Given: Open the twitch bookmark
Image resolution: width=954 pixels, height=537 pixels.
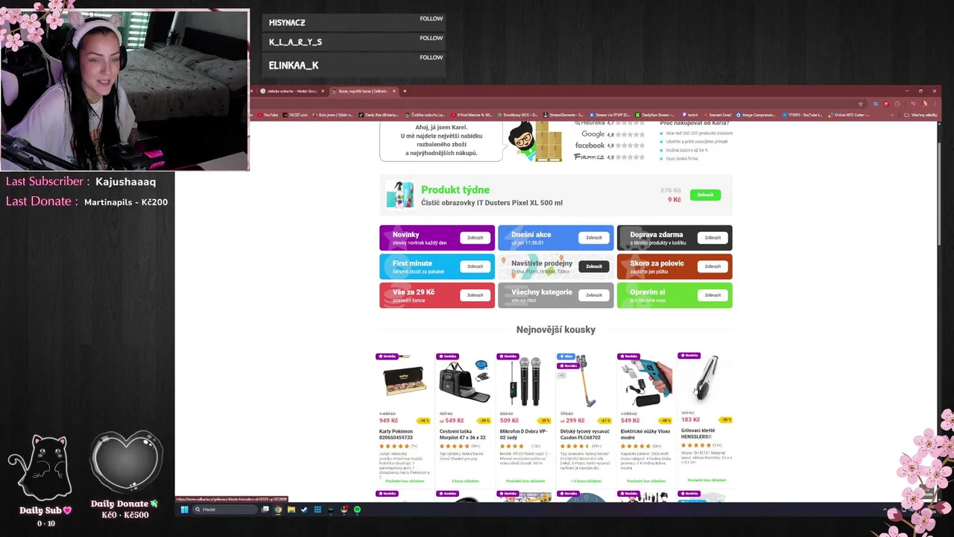Looking at the screenshot, I should (x=690, y=115).
